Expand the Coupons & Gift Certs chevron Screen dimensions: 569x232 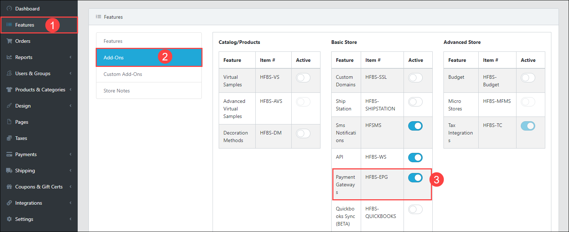coord(70,187)
